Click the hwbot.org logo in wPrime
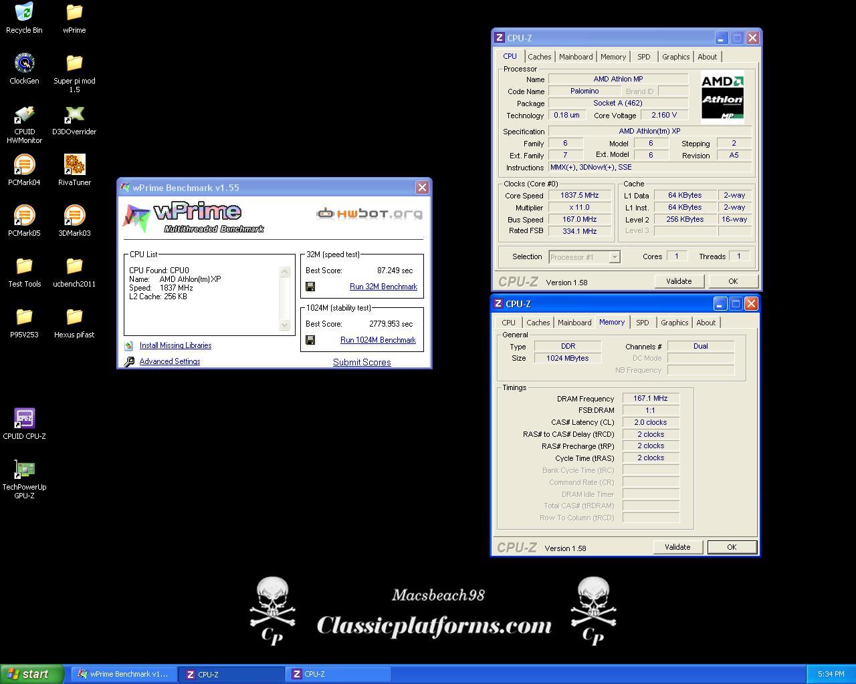Screen dimensions: 856x684 tap(370, 214)
